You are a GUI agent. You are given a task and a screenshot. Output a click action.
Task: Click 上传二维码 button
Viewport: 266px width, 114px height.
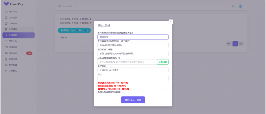[163, 62]
